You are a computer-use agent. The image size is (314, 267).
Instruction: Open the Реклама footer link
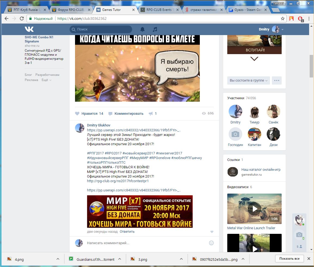(x=32, y=80)
